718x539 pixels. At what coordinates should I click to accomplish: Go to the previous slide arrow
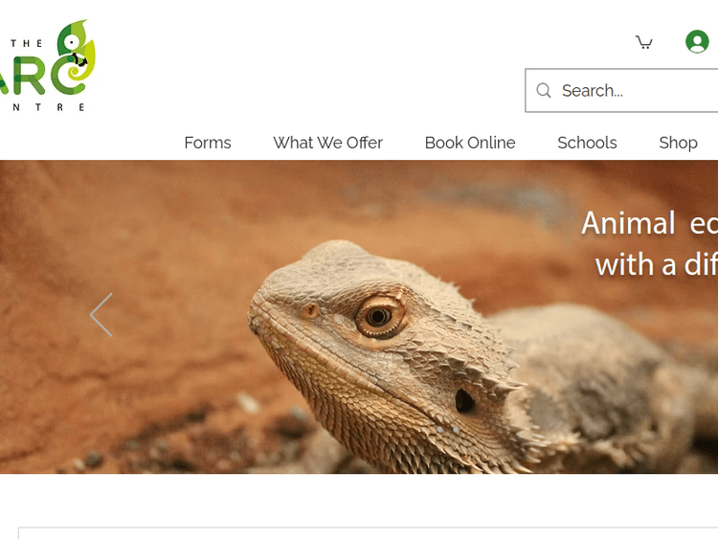[x=101, y=315]
